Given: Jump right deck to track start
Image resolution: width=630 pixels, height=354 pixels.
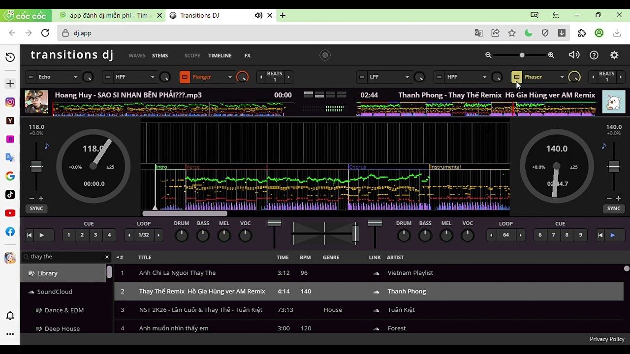Looking at the screenshot, I should tap(600, 235).
